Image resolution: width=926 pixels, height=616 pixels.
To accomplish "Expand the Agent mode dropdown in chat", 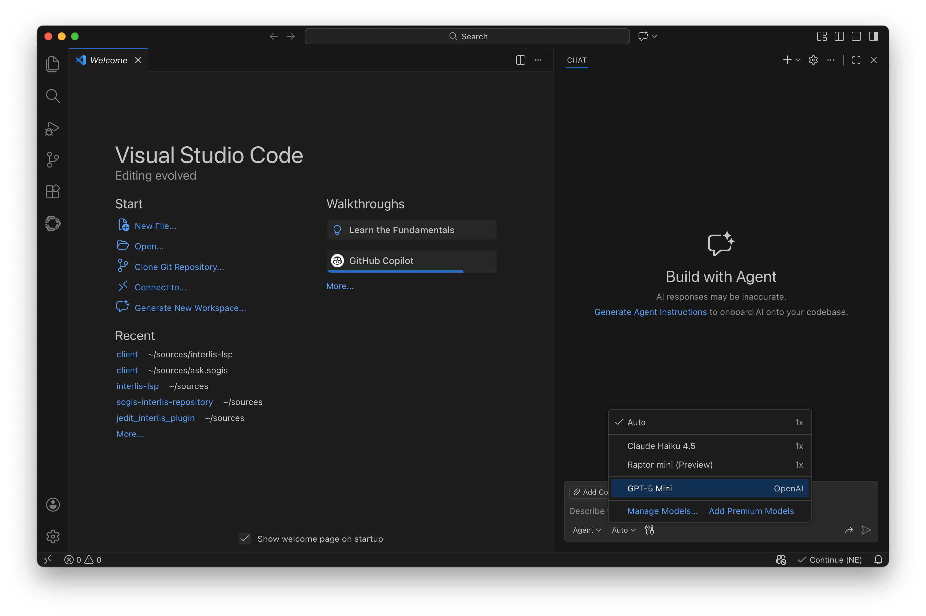I will click(586, 530).
